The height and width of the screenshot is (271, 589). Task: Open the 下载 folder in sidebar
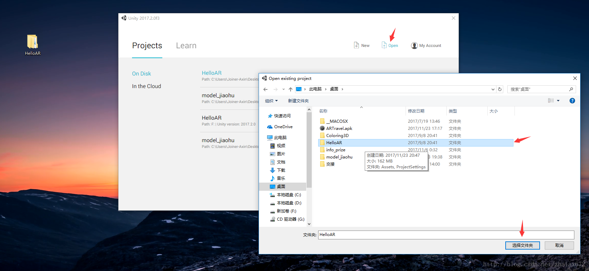click(278, 170)
